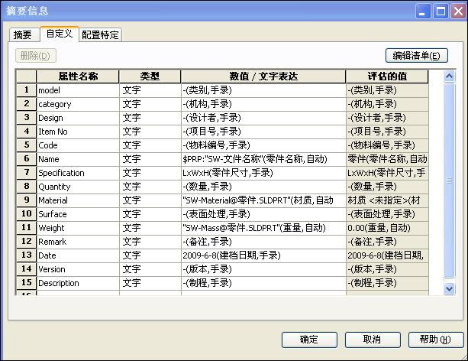This screenshot has width=468, height=361.
Task: Edit value -(版本,手录) in 数值 column
Action: 263,269
